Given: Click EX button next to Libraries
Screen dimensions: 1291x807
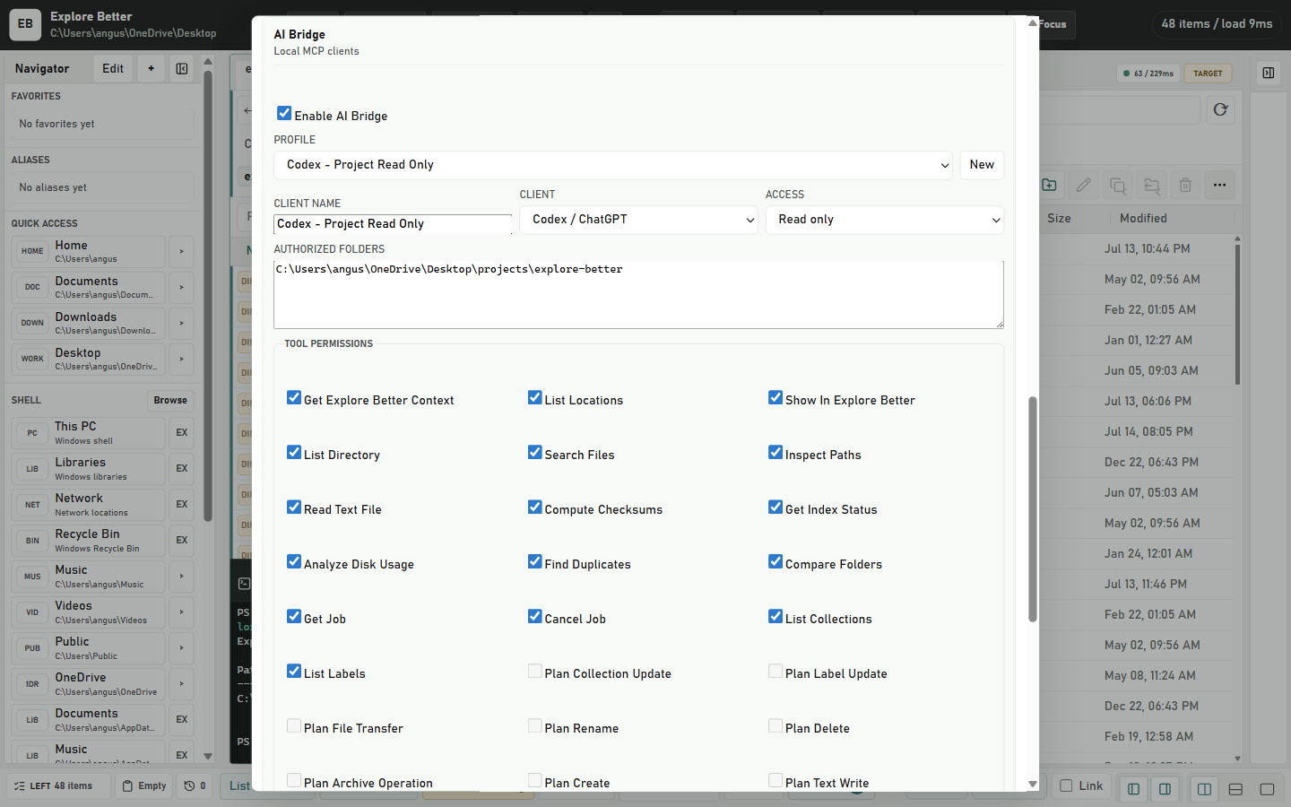Looking at the screenshot, I should pos(182,469).
